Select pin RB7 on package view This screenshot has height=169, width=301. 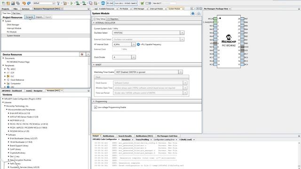[243, 19]
